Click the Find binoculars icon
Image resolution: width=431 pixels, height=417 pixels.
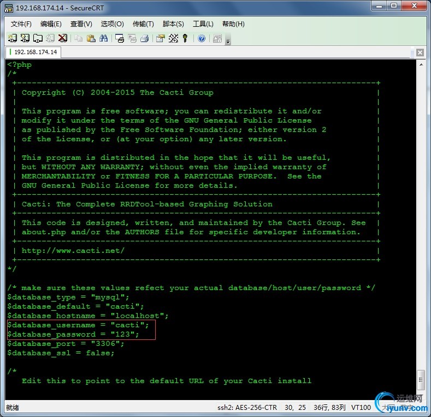(104, 38)
